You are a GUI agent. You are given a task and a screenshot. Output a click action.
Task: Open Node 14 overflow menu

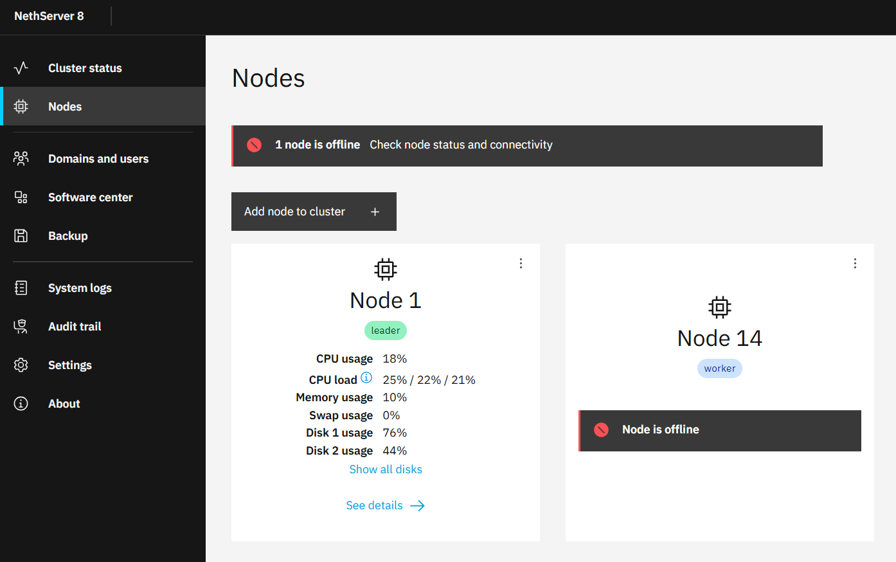coord(856,264)
